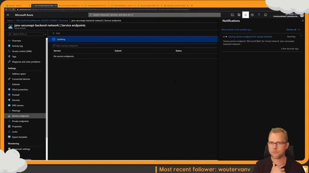Image resolution: width=309 pixels, height=173 pixels.
Task: Open the Azure portal hamburger menu
Action: coord(8,15)
